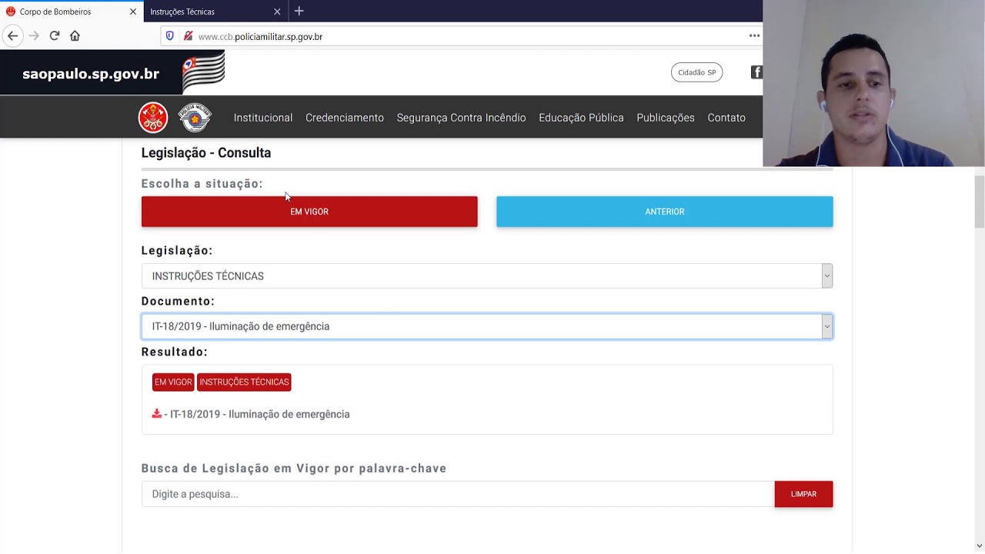985x554 pixels.
Task: Click the Facebook icon in the header
Action: tap(756, 72)
